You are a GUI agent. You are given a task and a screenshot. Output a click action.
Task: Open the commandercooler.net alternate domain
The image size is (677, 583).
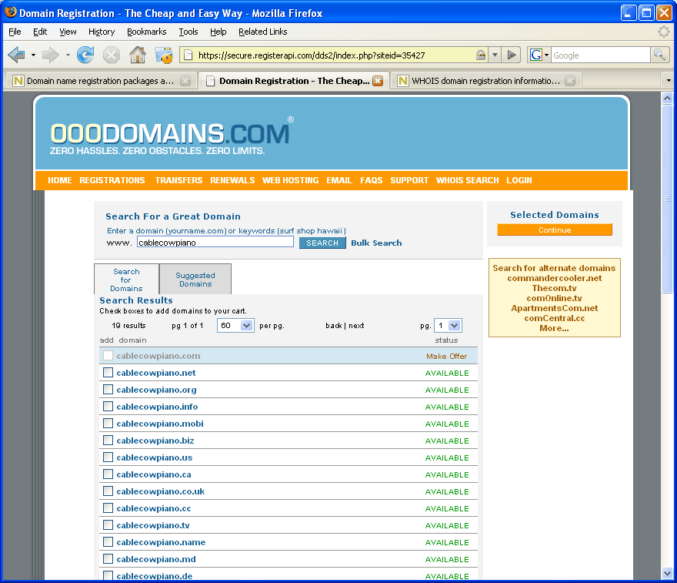pyautogui.click(x=555, y=278)
